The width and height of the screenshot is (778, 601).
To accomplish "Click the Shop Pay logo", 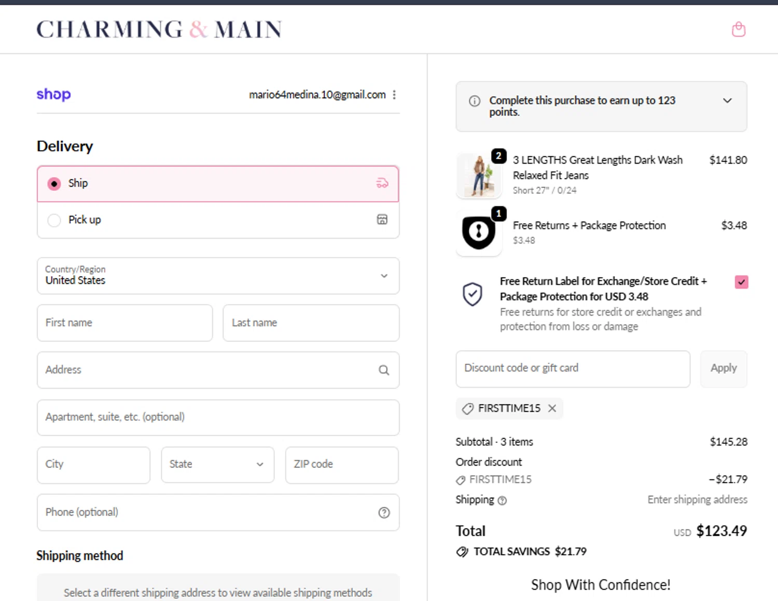I will click(53, 94).
